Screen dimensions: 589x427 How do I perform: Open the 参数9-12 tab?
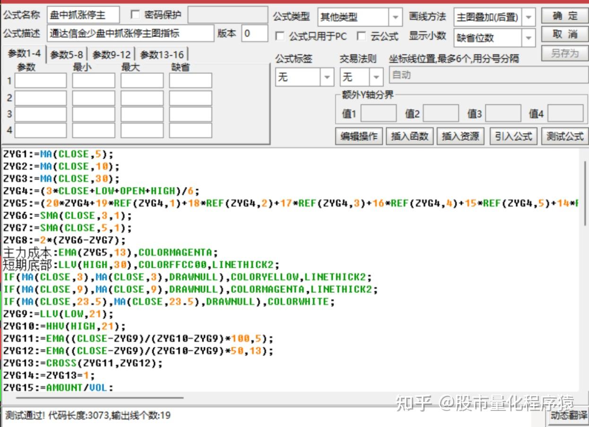112,55
